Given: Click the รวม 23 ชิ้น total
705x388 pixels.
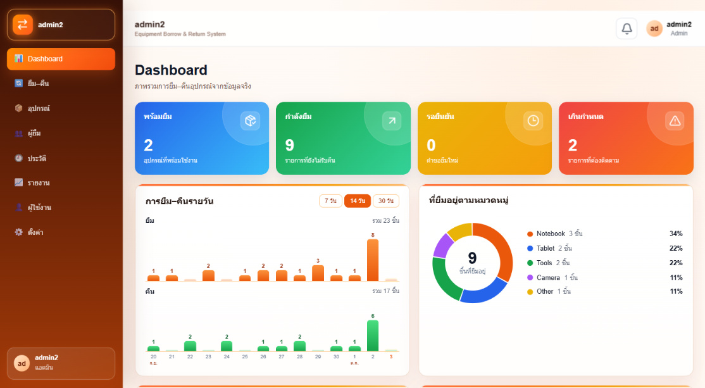Looking at the screenshot, I should pos(386,220).
